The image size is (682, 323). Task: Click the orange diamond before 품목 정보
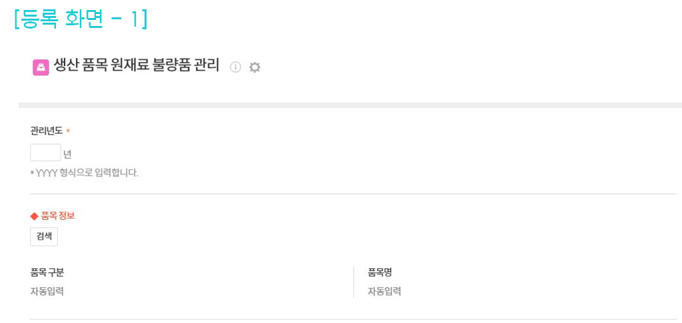34,216
